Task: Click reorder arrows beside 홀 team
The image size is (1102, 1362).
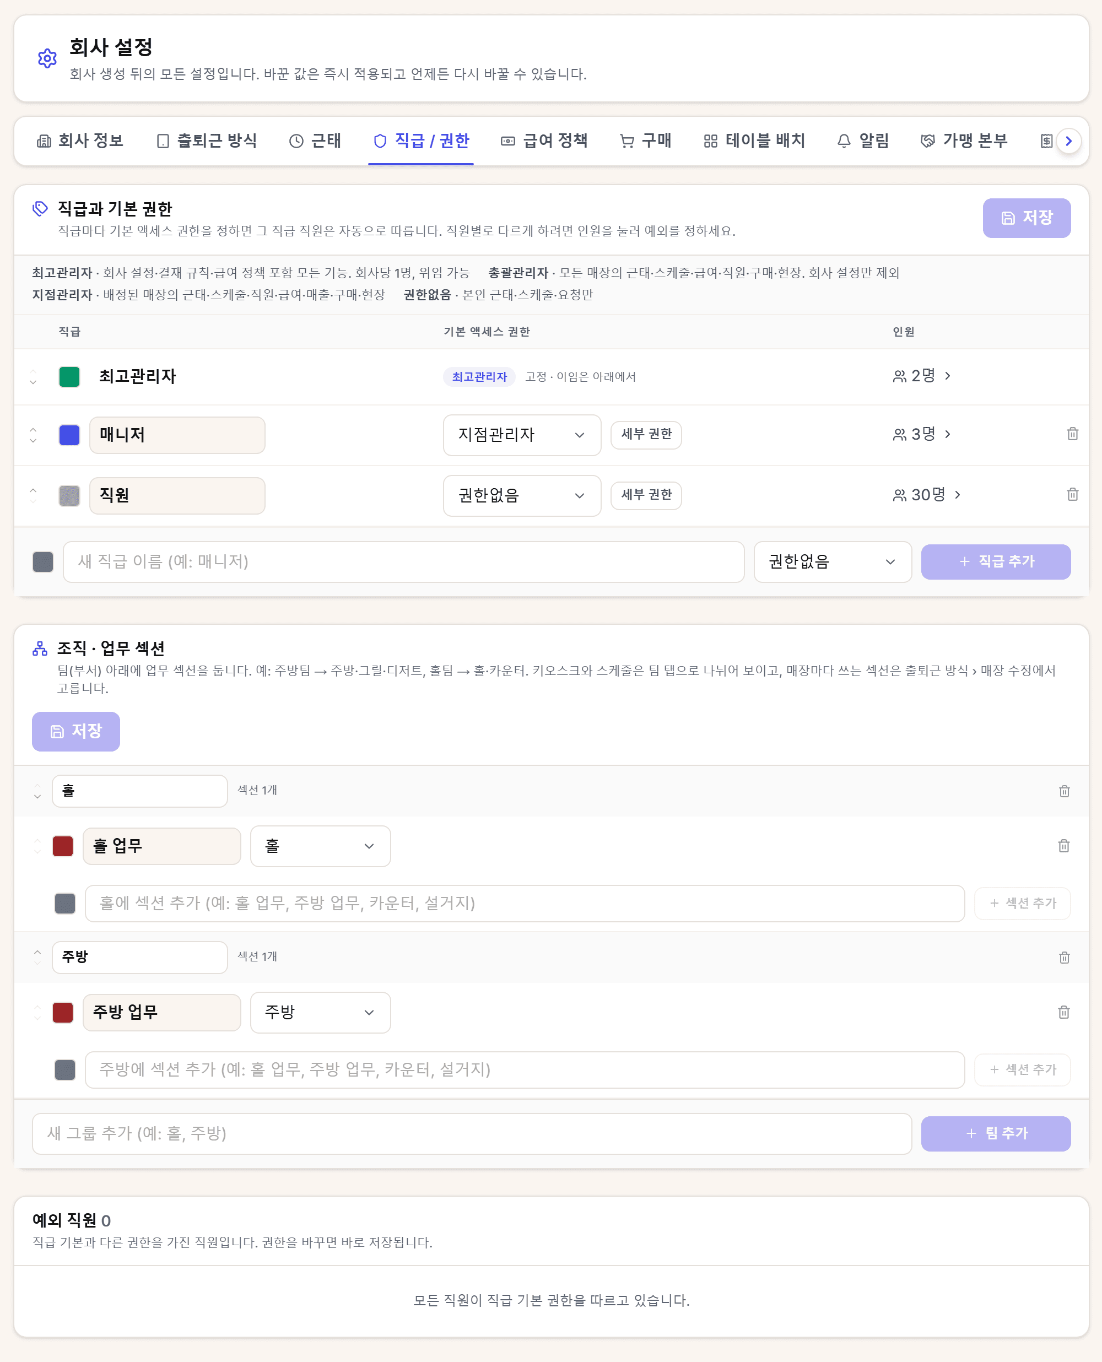Action: point(37,791)
